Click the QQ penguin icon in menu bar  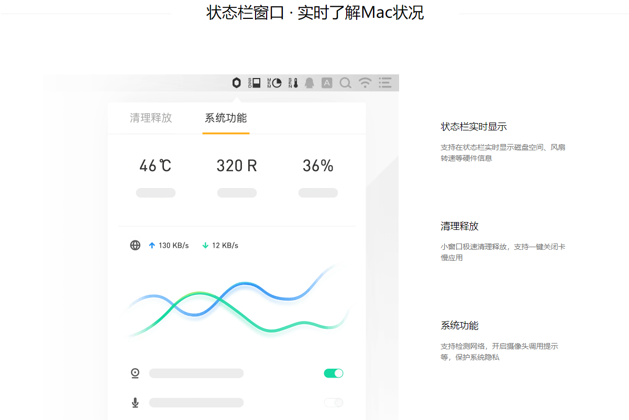[310, 83]
